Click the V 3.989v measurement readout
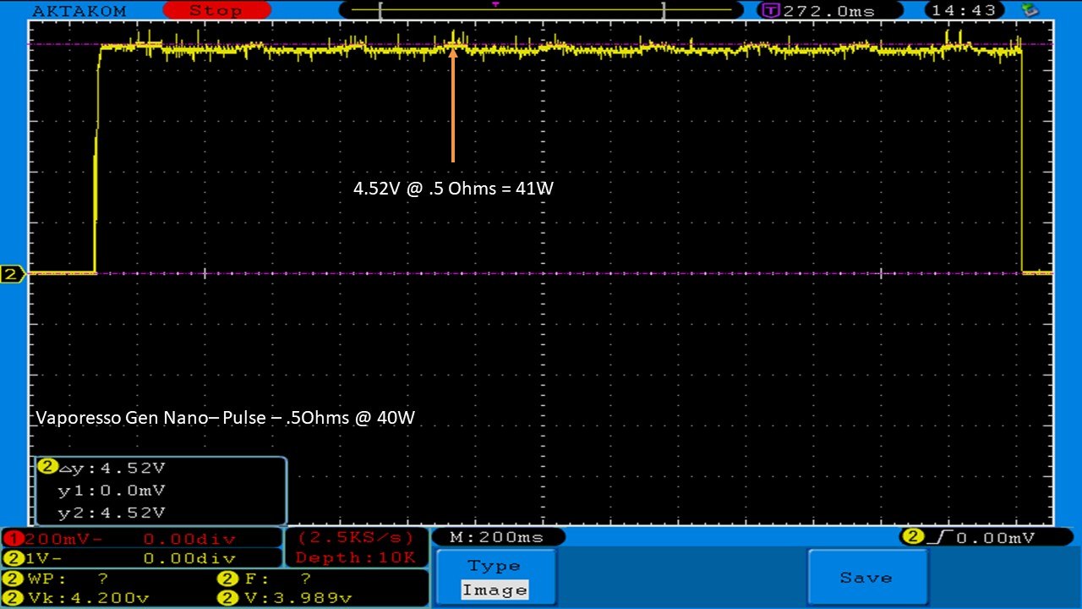 [286, 597]
